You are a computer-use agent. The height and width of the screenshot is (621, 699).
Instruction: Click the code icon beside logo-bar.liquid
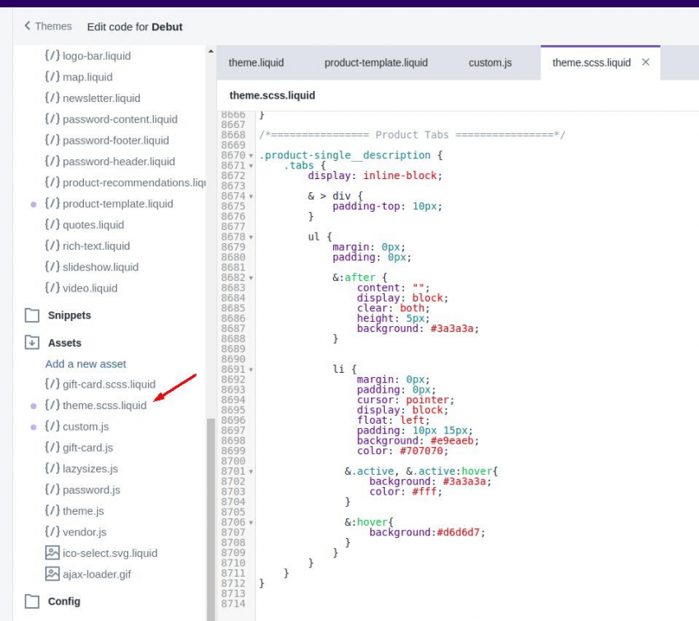point(52,56)
